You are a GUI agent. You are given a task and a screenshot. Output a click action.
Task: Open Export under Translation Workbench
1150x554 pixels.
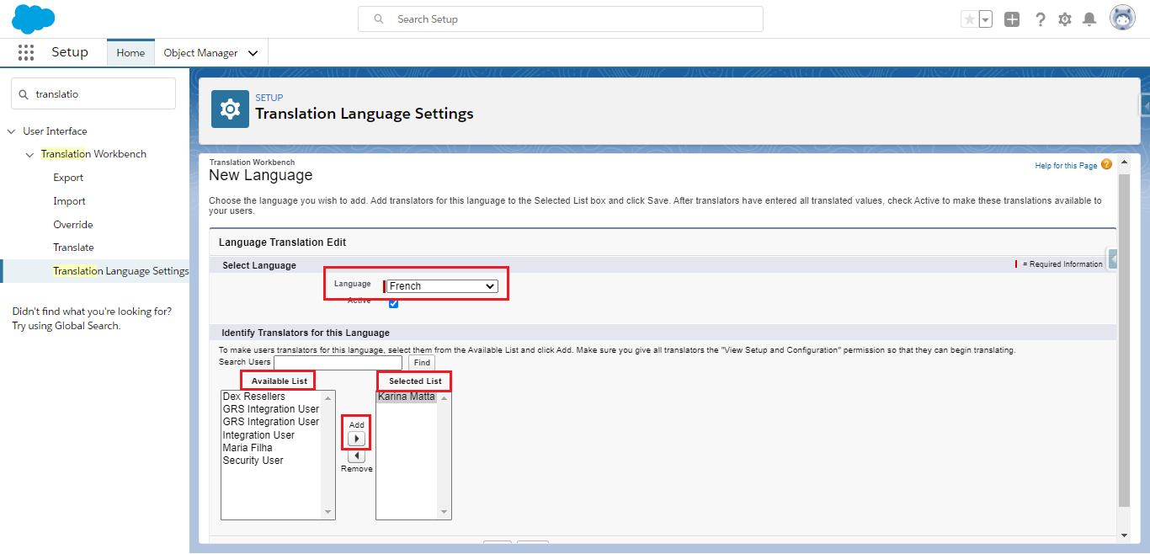pos(68,178)
